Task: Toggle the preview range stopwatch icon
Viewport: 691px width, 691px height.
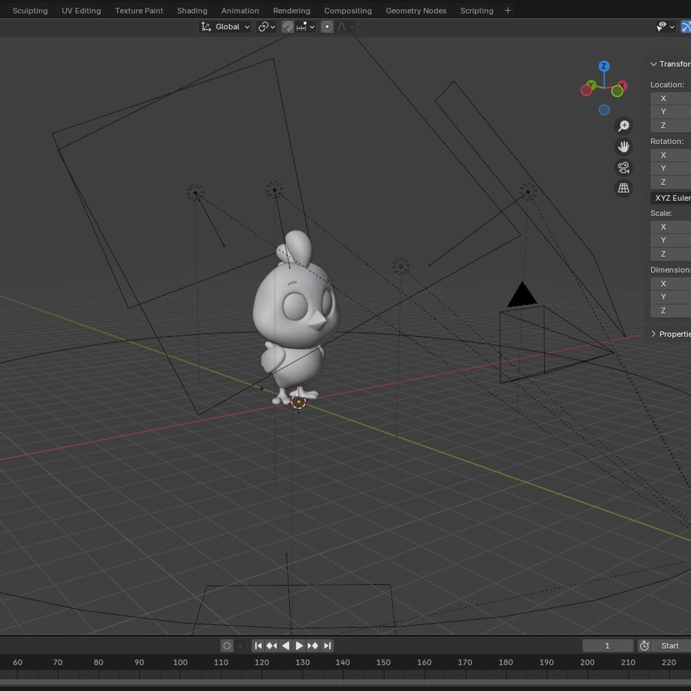Action: pyautogui.click(x=644, y=646)
